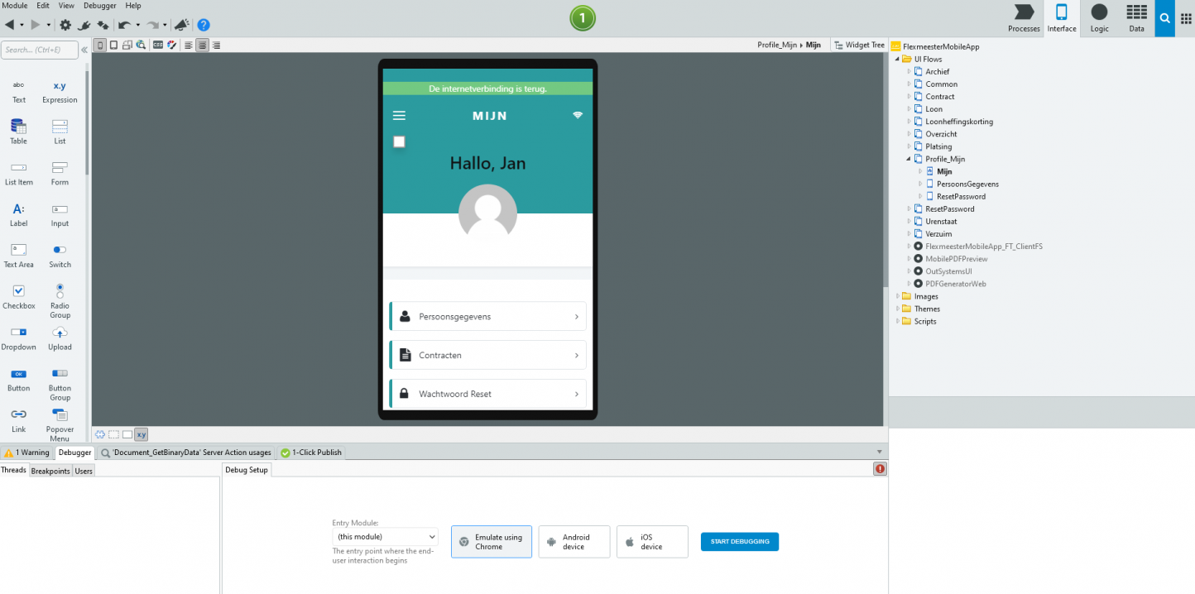Open the Debugger menu

(99, 6)
